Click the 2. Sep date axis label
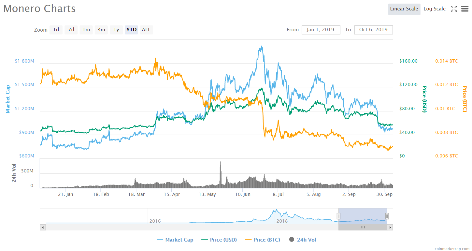Image resolution: width=472 pixels, height=251 pixels. click(349, 194)
